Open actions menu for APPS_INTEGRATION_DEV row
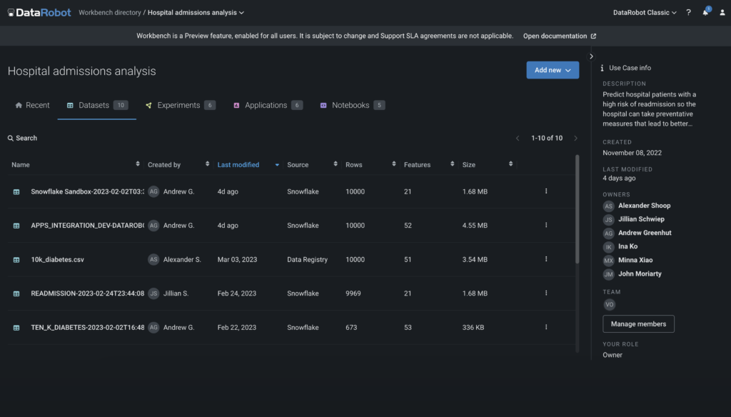 tap(546, 226)
